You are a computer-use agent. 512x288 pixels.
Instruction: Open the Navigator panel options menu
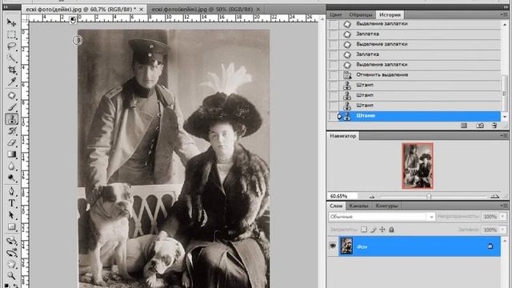503,135
